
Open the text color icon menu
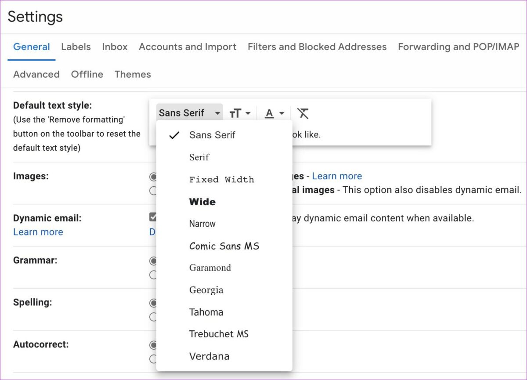[275, 113]
